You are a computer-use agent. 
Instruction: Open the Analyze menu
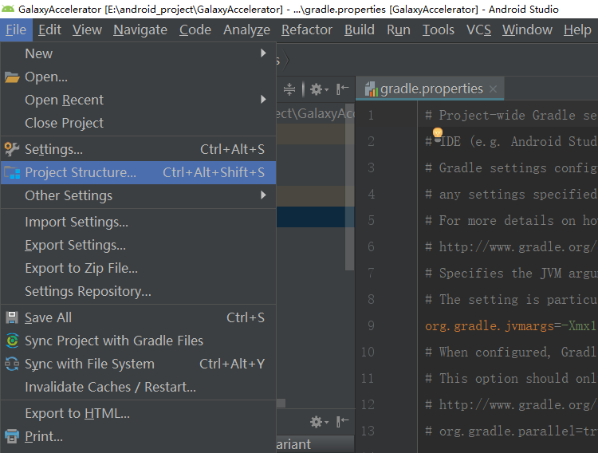[x=246, y=30]
